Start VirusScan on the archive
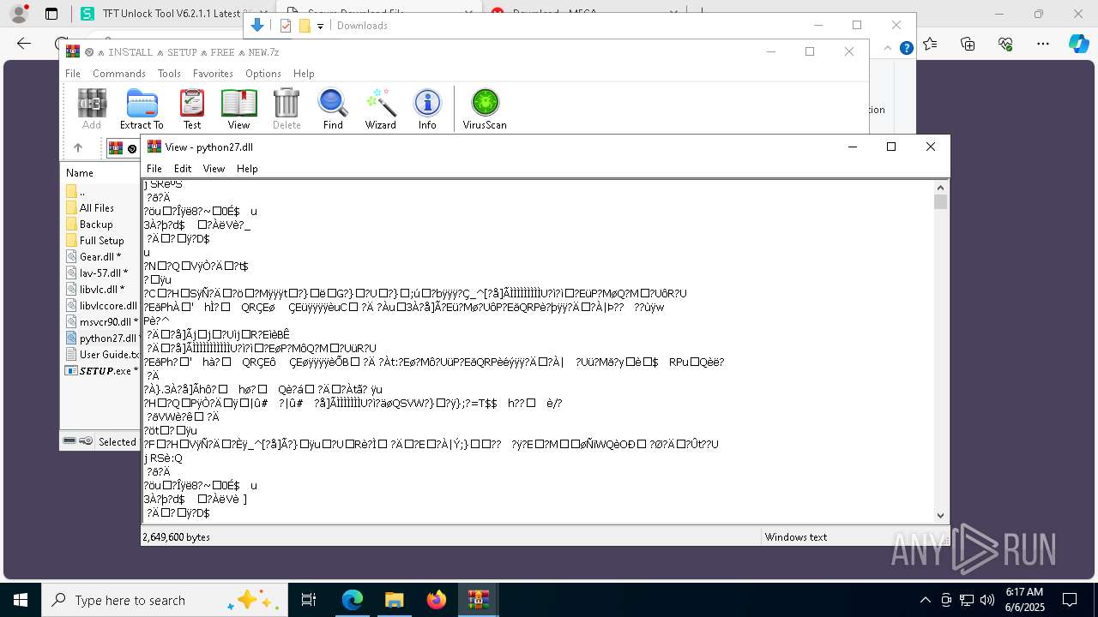 485,109
